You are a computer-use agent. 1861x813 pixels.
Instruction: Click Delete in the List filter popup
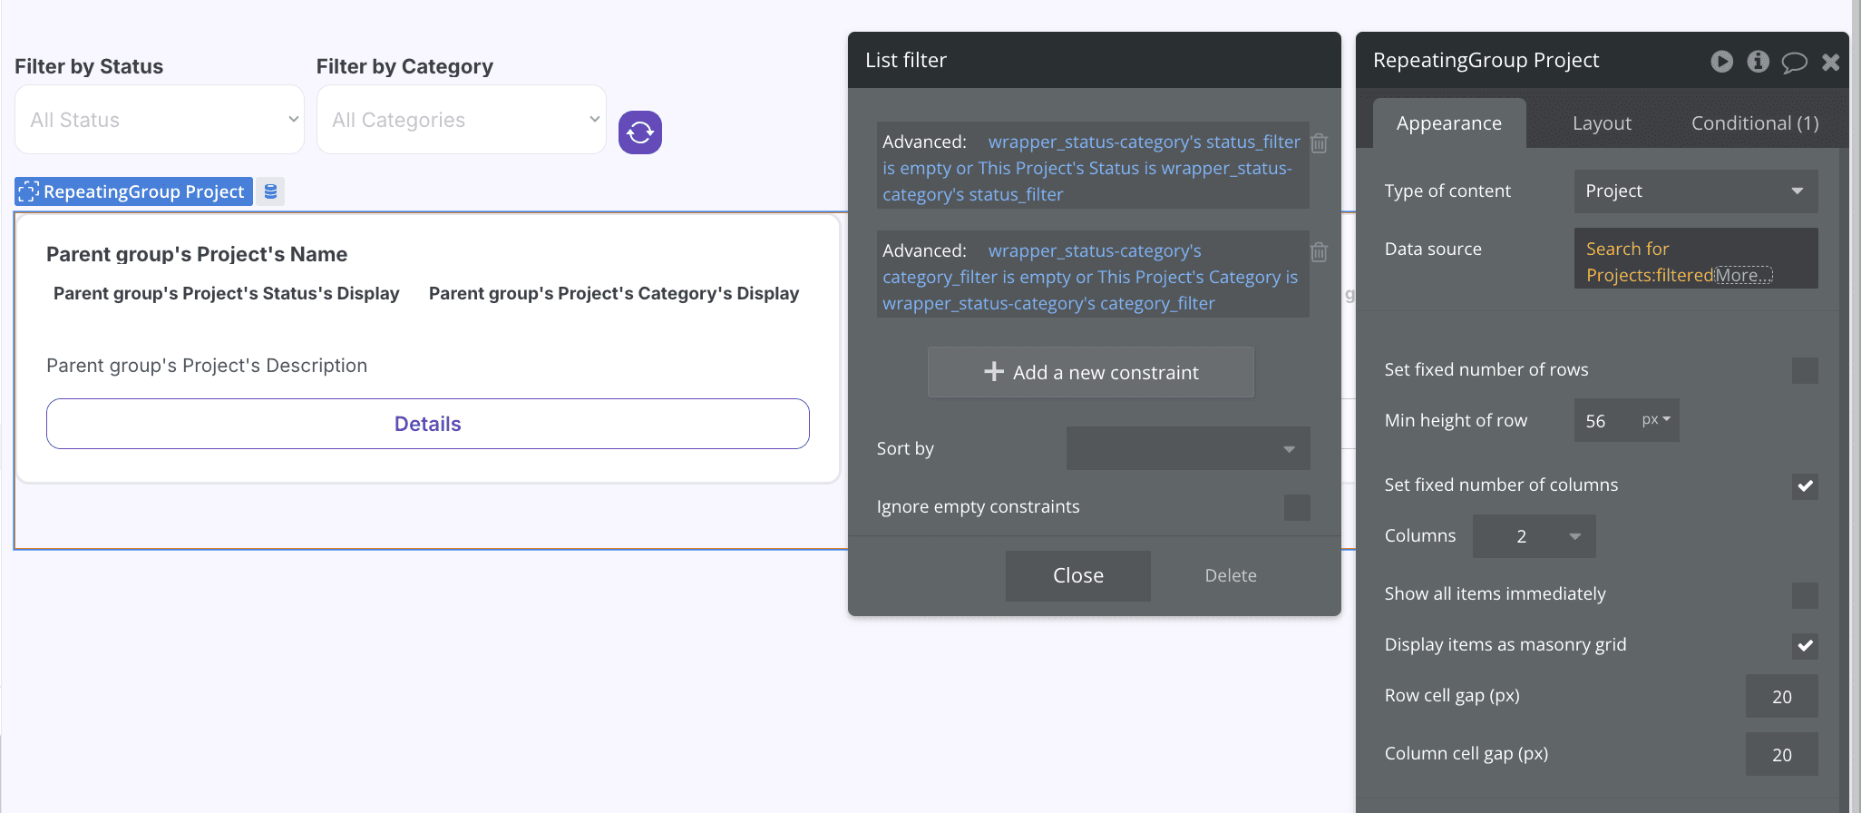coord(1231,575)
